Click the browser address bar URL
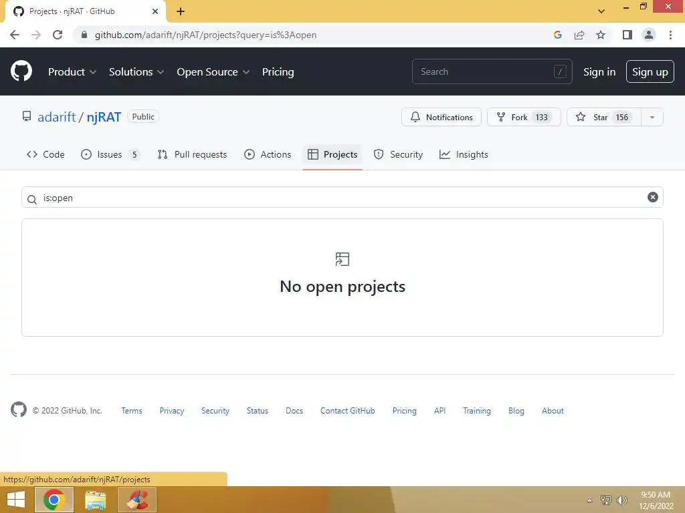Viewport: 685px width, 513px height. [205, 35]
